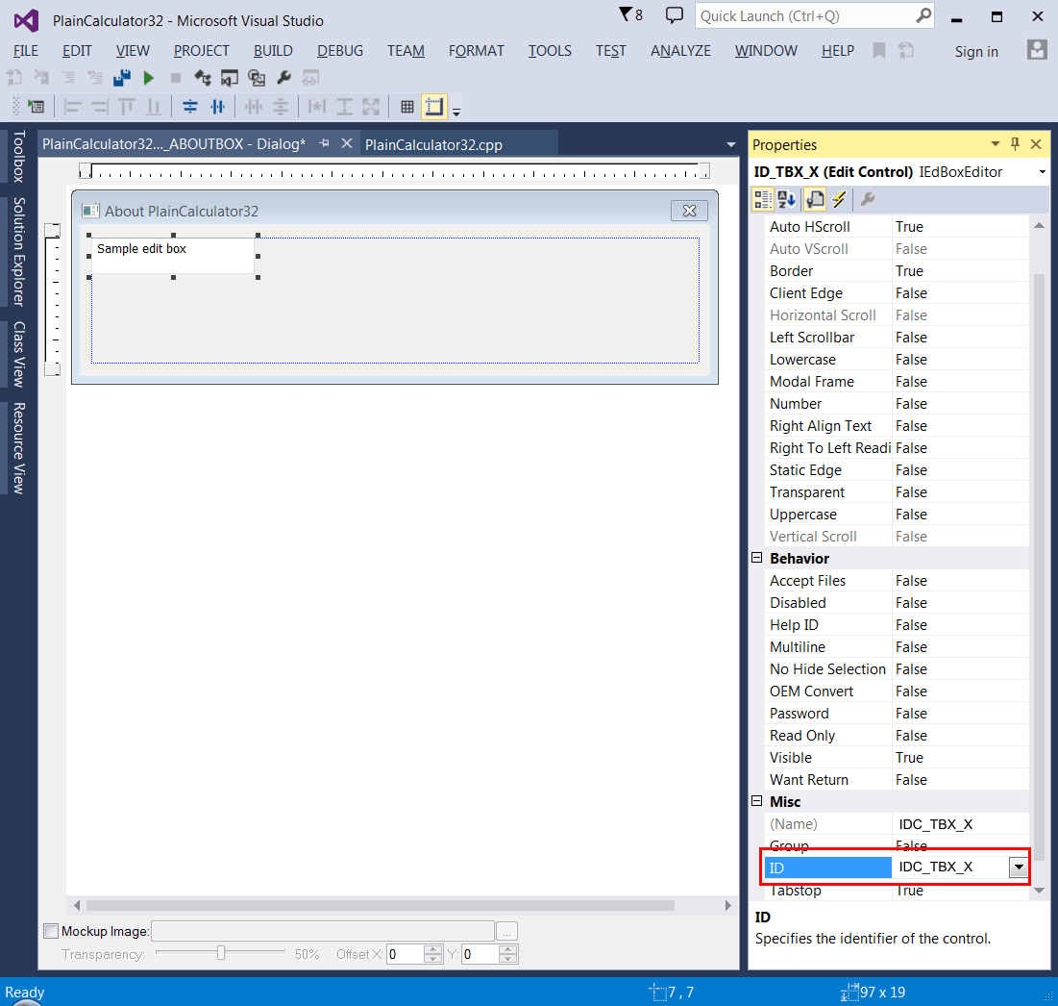Open the Properties object selector dropdown

pos(1043,172)
